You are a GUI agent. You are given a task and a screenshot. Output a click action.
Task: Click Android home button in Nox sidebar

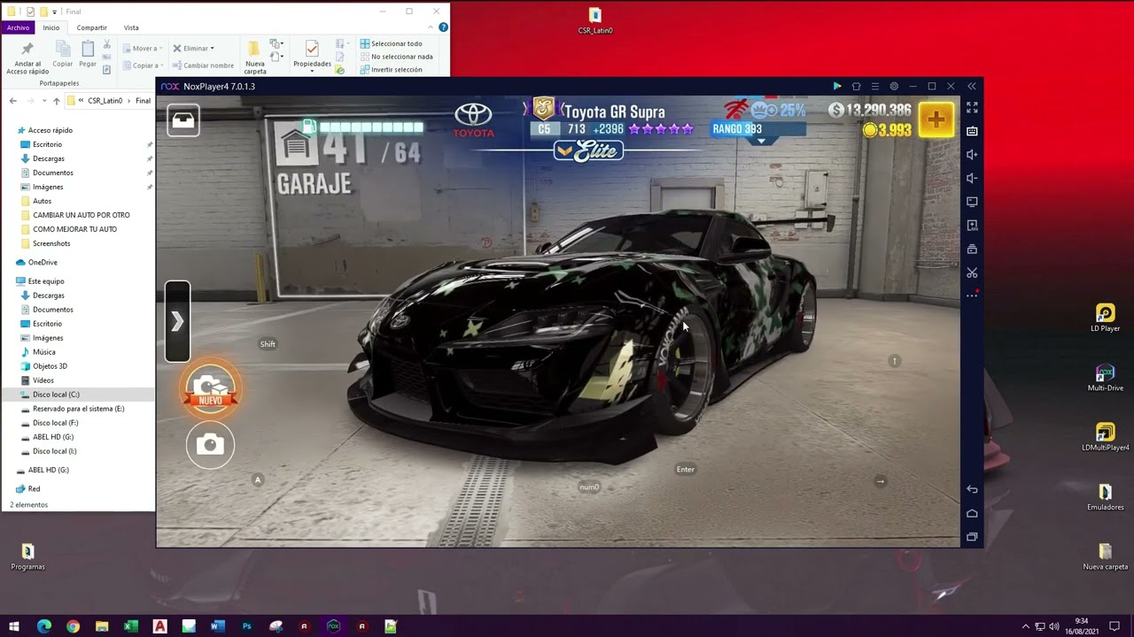click(972, 513)
